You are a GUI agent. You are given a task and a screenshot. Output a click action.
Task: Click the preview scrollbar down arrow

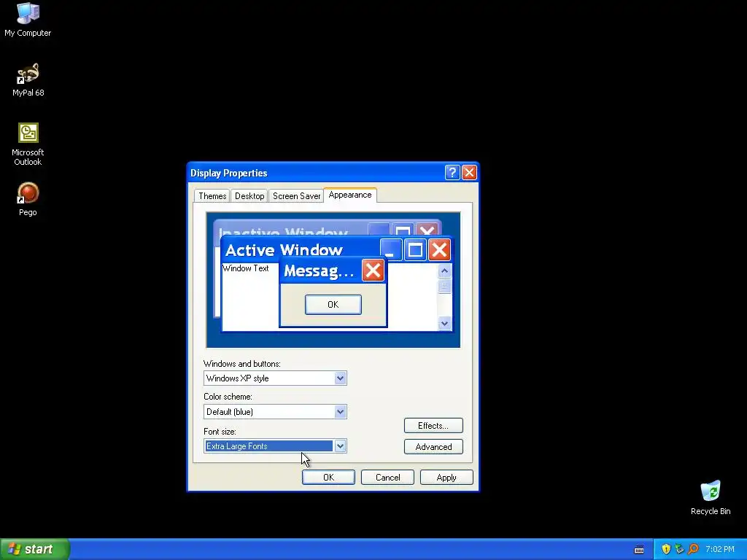(444, 323)
